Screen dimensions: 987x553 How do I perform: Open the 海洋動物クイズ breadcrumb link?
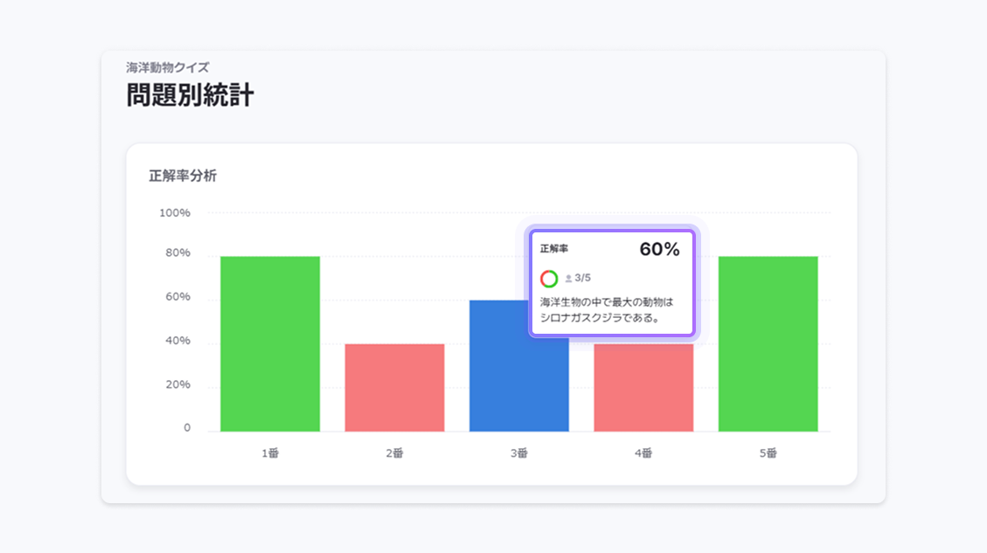pyautogui.click(x=167, y=67)
